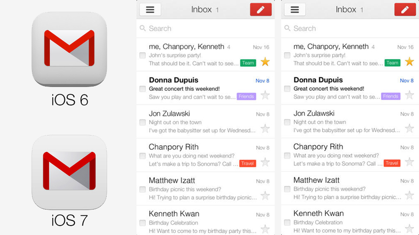
Task: Click the red Travel label in left inbox
Action: [x=247, y=163]
